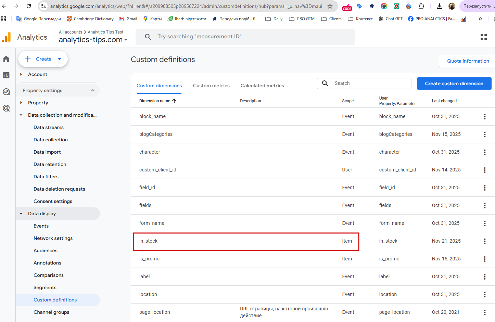The width and height of the screenshot is (495, 322).
Task: Collapse the Data display section
Action: point(21,214)
